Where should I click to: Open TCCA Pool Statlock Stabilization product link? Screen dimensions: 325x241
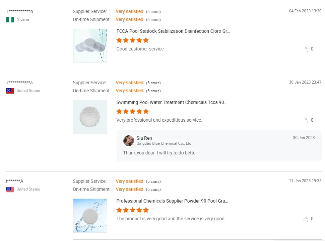173,31
